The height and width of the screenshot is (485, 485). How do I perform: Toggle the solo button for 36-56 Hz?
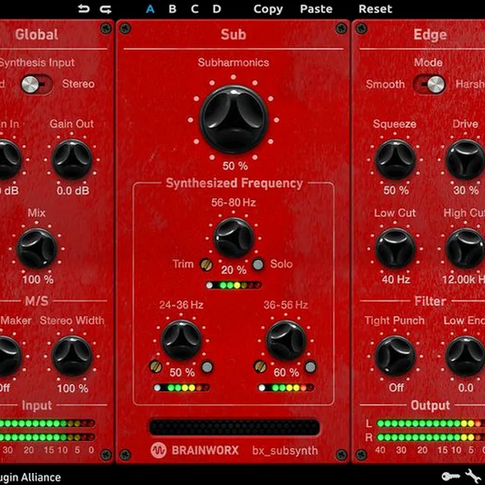coord(311,367)
